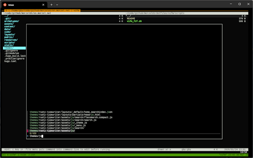Screen dimensions: 253x158
Task: Click the fzf prompt input 'themes/js'
Action: [36, 136]
